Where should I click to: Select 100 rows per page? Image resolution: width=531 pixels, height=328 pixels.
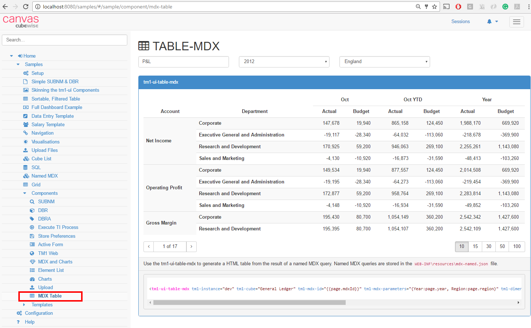click(517, 247)
